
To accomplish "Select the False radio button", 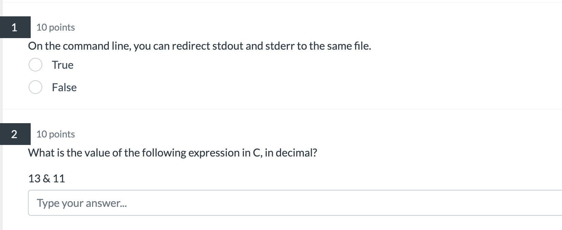I will (x=35, y=87).
